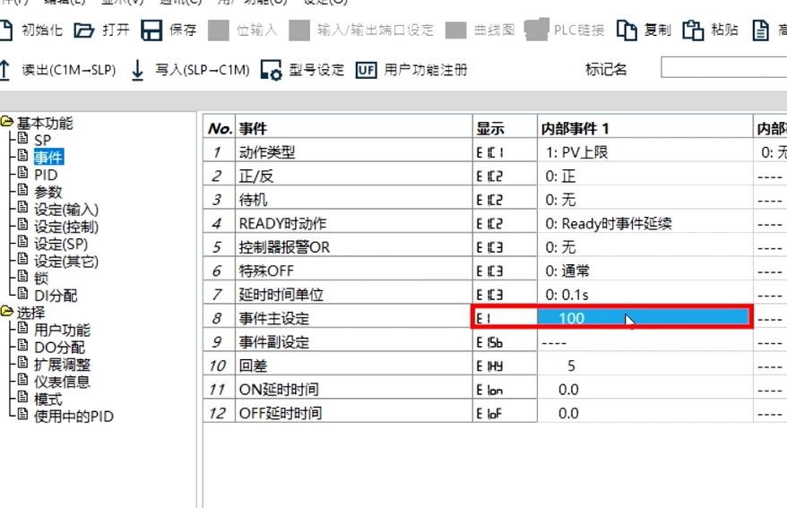
Task: Open the 参数 tree item
Action: click(x=48, y=192)
